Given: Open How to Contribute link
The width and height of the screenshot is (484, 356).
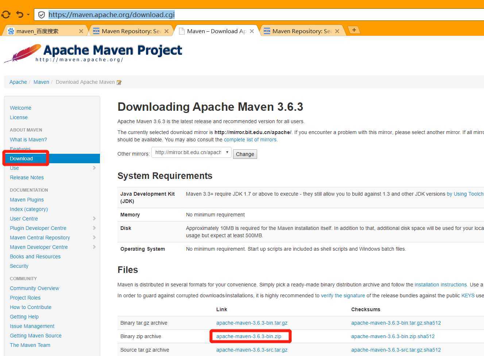Looking at the screenshot, I should [x=31, y=307].
